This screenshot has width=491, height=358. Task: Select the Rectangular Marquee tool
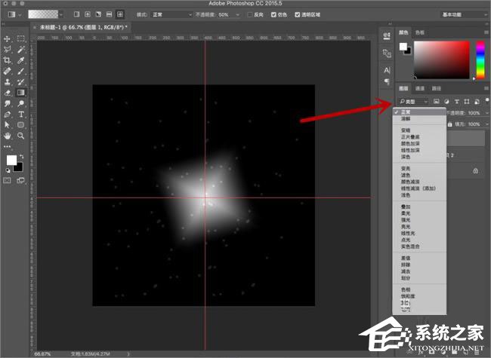point(21,38)
